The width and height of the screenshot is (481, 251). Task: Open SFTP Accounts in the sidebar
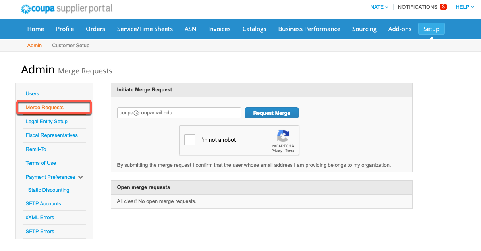click(x=43, y=204)
